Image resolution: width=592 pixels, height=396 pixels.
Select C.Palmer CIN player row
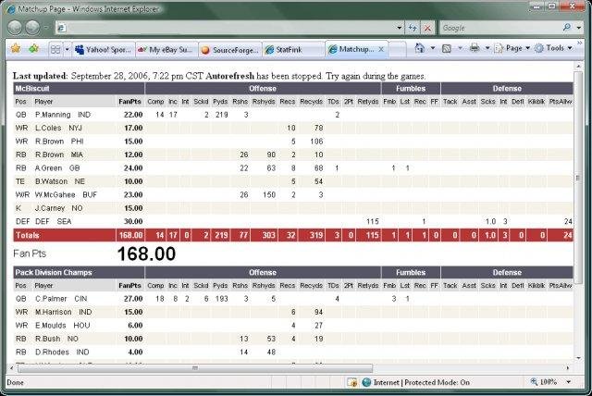coord(293,299)
